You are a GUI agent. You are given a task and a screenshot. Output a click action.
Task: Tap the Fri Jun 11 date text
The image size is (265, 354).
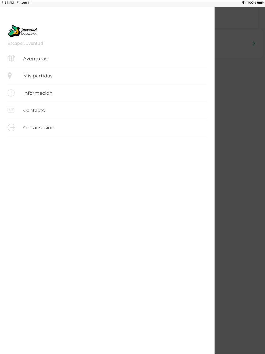(x=24, y=3)
